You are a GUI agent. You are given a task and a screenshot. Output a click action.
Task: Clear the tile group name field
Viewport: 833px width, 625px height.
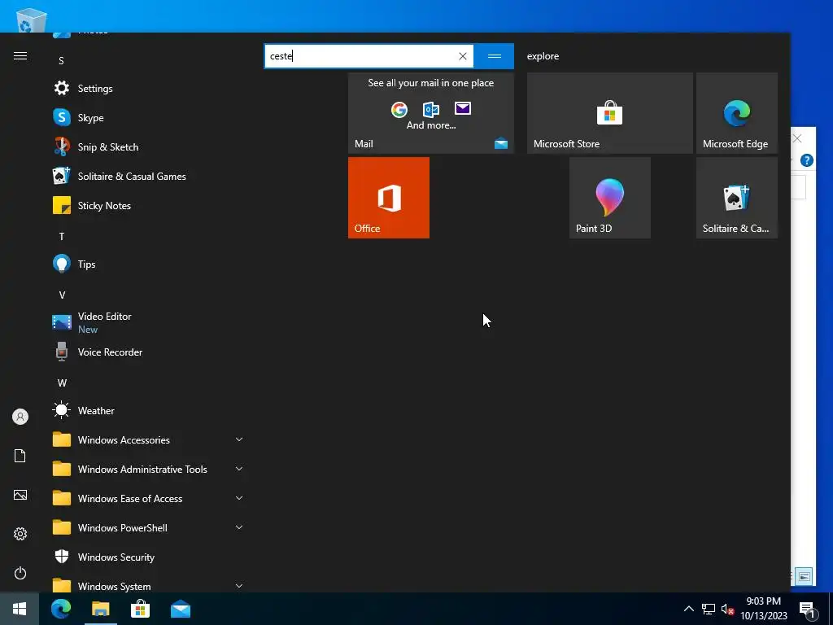463,56
